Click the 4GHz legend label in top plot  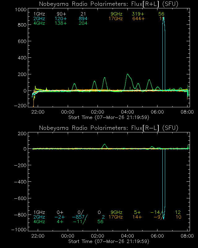[39, 23]
